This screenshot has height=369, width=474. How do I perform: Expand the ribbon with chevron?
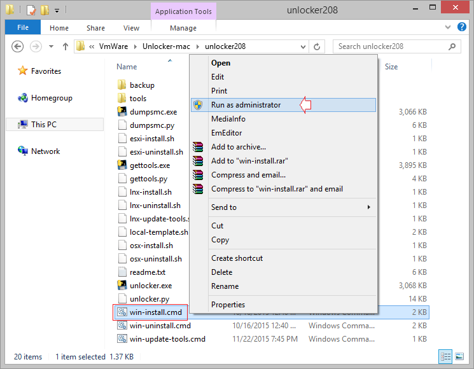(448, 27)
